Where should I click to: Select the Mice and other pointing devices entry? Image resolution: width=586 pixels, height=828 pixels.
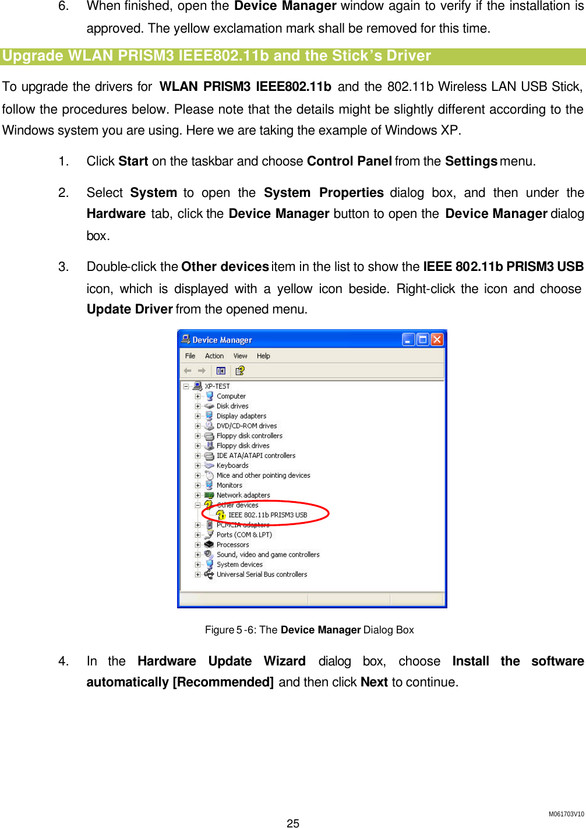(x=263, y=475)
